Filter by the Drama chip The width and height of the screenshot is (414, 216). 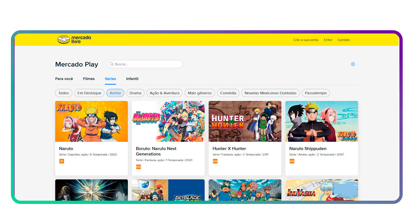tap(135, 93)
